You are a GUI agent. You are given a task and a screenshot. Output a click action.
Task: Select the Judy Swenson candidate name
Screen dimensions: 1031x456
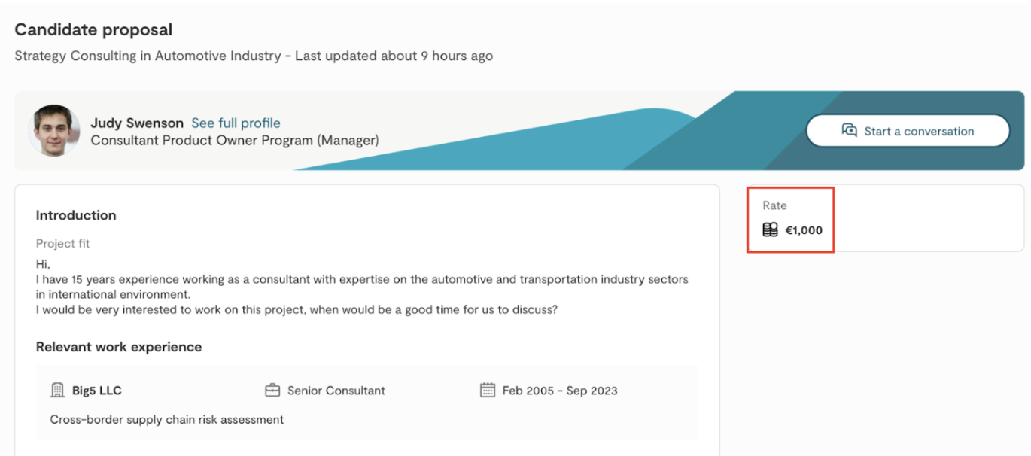coord(137,123)
